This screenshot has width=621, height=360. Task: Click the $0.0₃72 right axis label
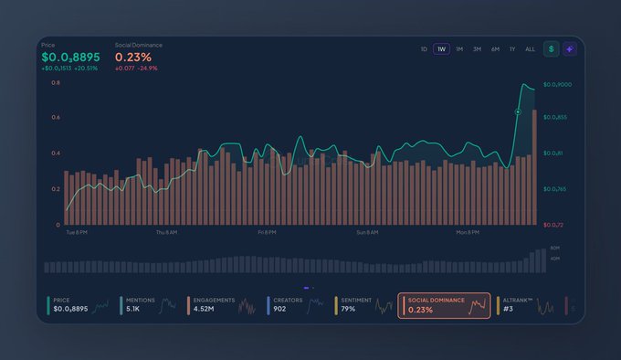tap(553, 225)
